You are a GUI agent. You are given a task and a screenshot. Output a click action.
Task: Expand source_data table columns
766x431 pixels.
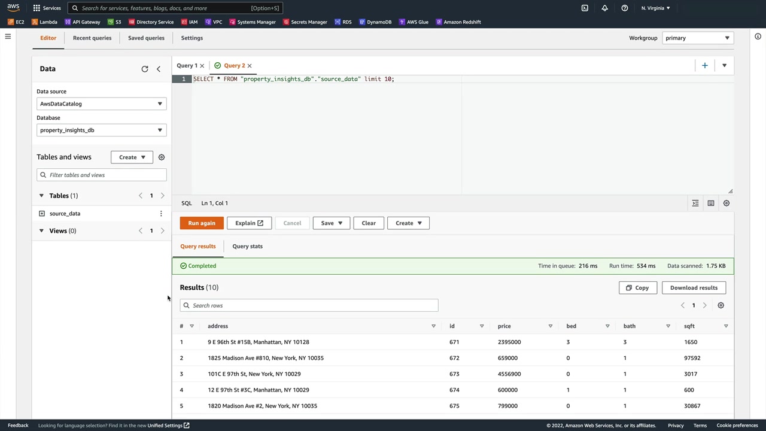(x=42, y=214)
